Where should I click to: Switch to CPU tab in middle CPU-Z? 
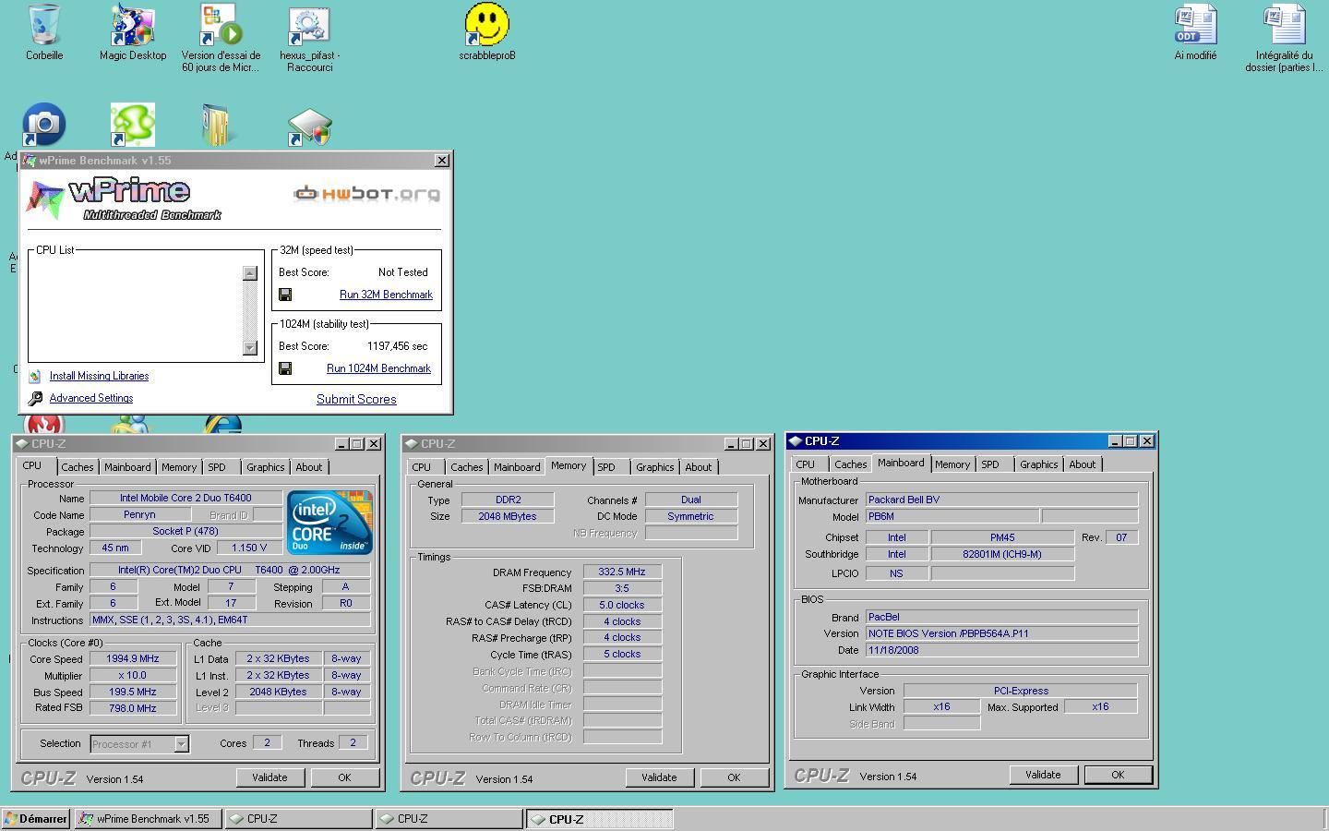[x=422, y=467]
